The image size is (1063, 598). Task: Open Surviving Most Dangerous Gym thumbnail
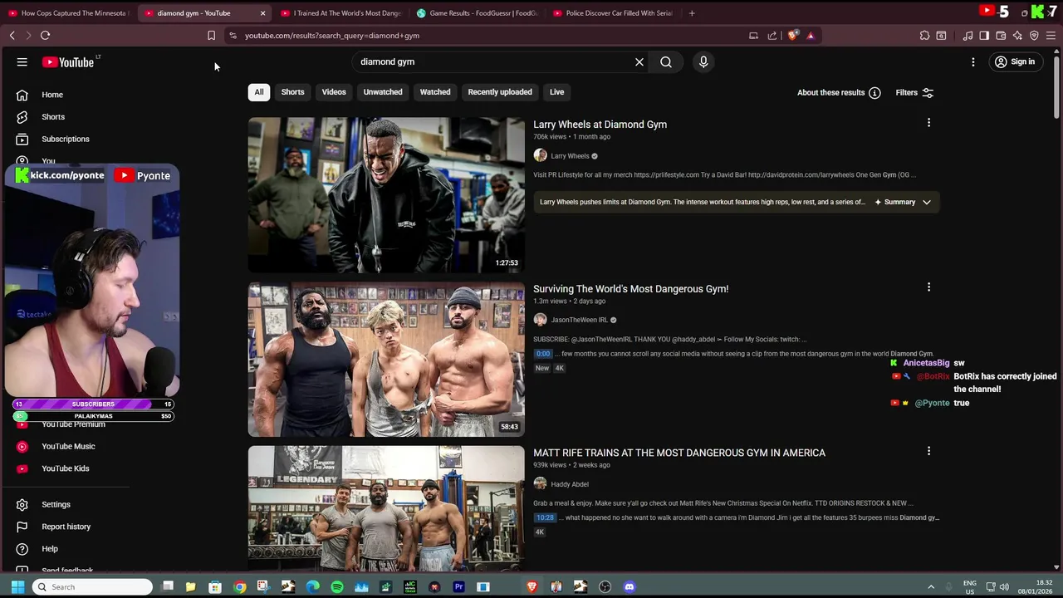click(x=386, y=360)
